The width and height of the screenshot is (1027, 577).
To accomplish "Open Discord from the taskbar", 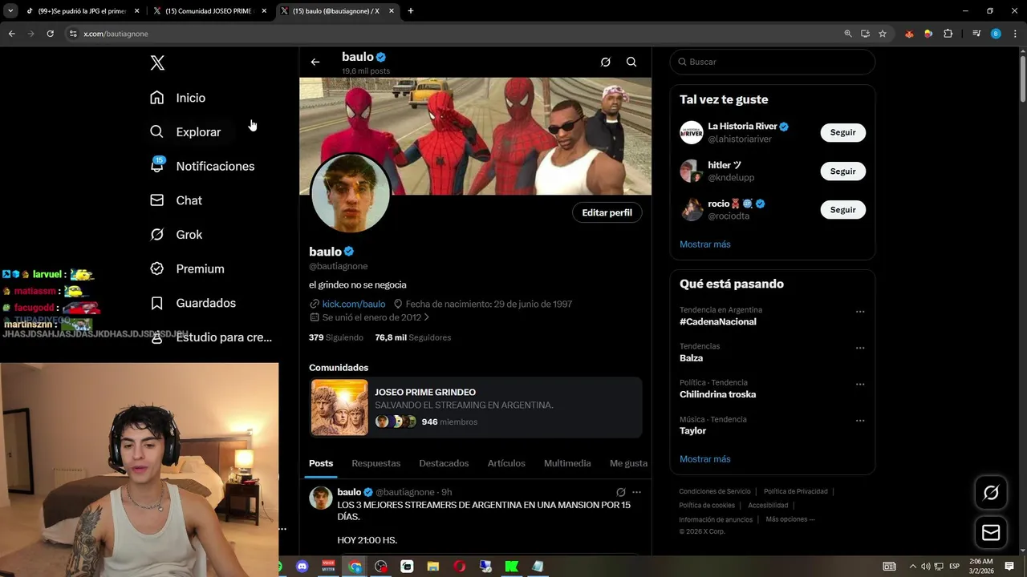I will pyautogui.click(x=302, y=567).
